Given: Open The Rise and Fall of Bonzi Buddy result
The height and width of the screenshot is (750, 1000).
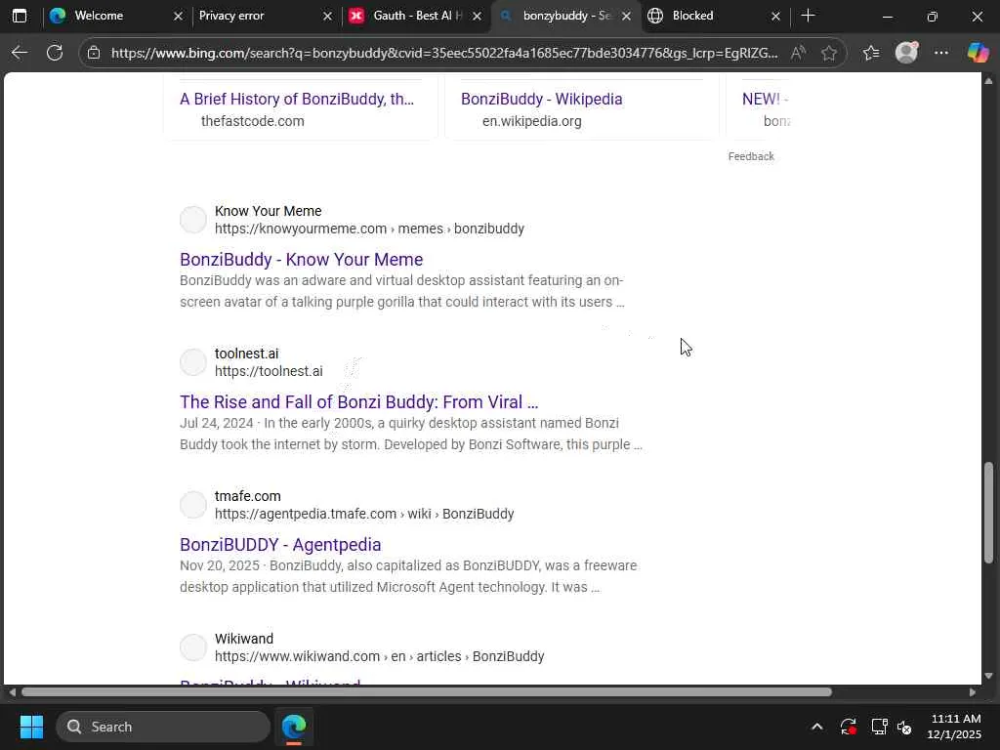Looking at the screenshot, I should click(358, 401).
